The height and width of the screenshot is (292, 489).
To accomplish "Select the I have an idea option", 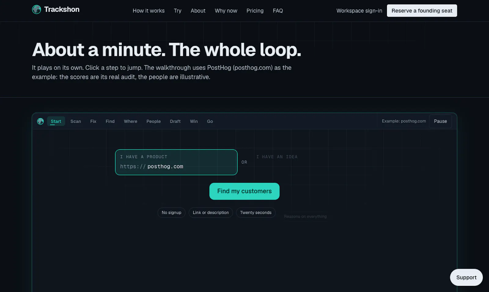I will tap(277, 157).
